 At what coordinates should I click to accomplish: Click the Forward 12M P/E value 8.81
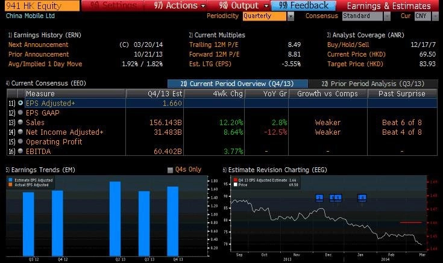coord(294,54)
